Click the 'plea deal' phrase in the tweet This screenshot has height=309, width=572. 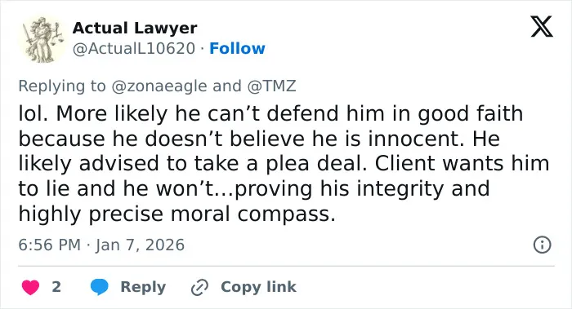[x=316, y=164]
